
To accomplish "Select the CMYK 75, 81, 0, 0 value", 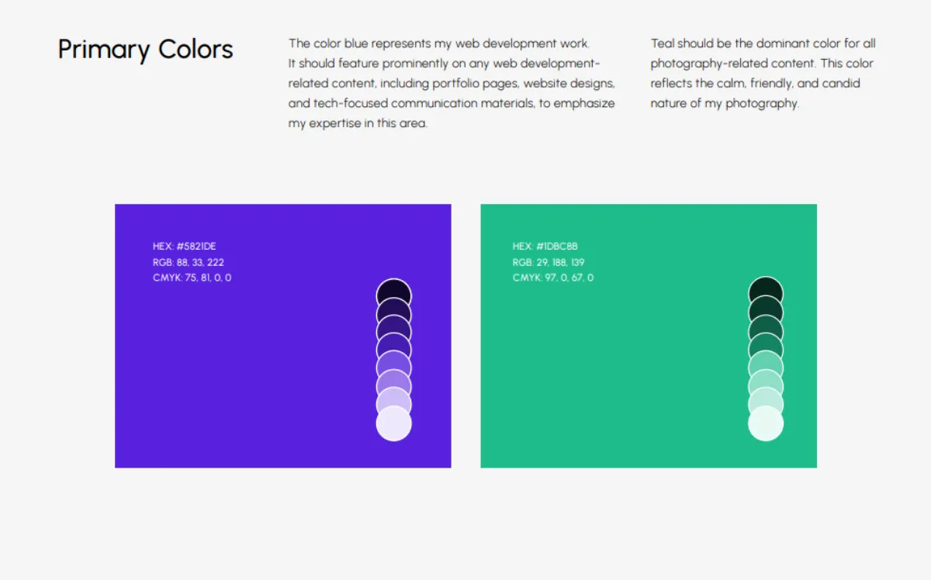I will pos(192,278).
